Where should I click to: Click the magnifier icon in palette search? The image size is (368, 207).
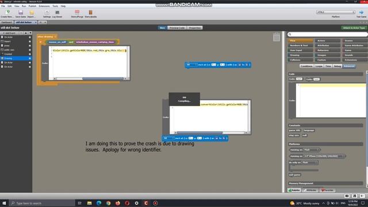tap(290, 34)
